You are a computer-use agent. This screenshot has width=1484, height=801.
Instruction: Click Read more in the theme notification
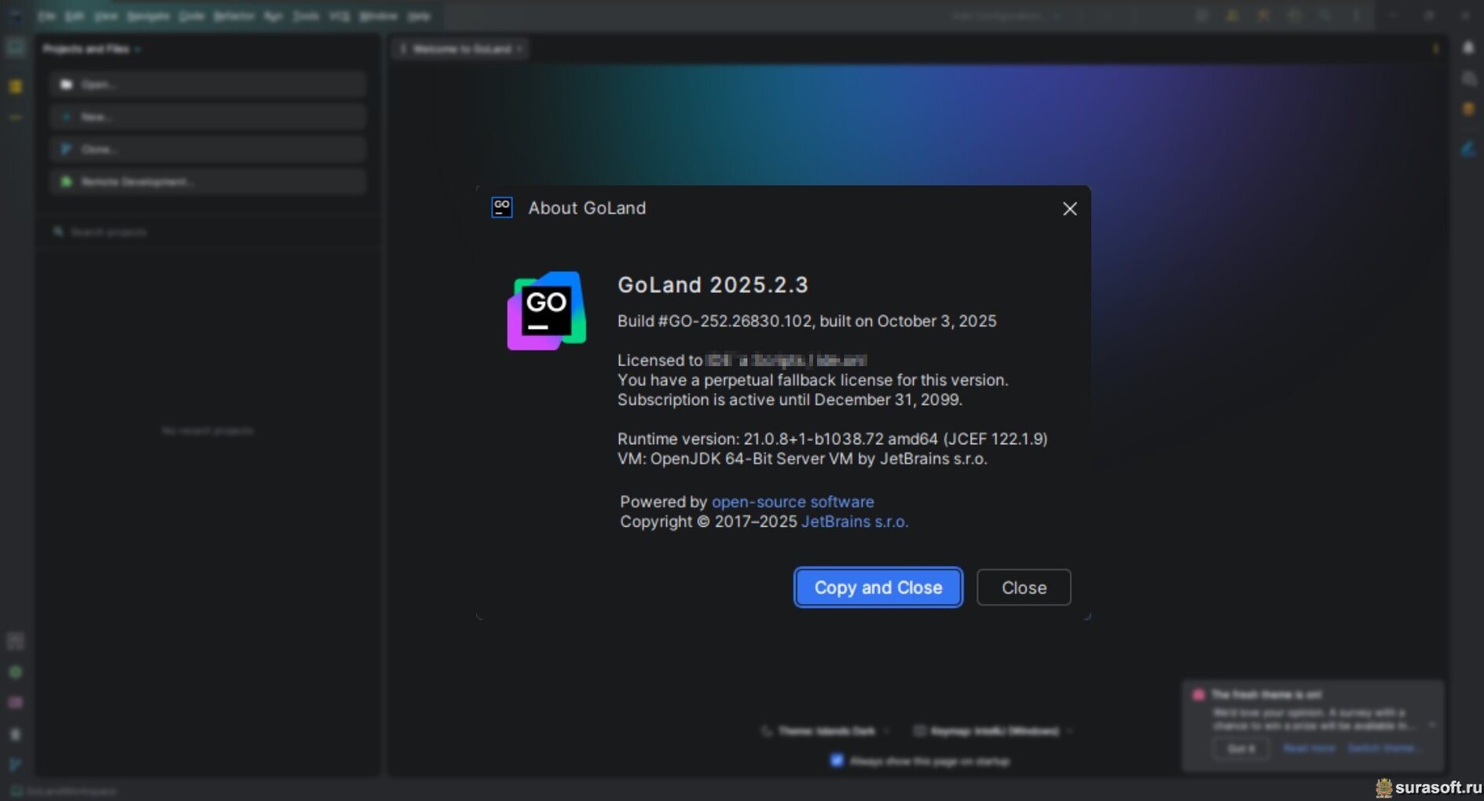pos(1309,748)
